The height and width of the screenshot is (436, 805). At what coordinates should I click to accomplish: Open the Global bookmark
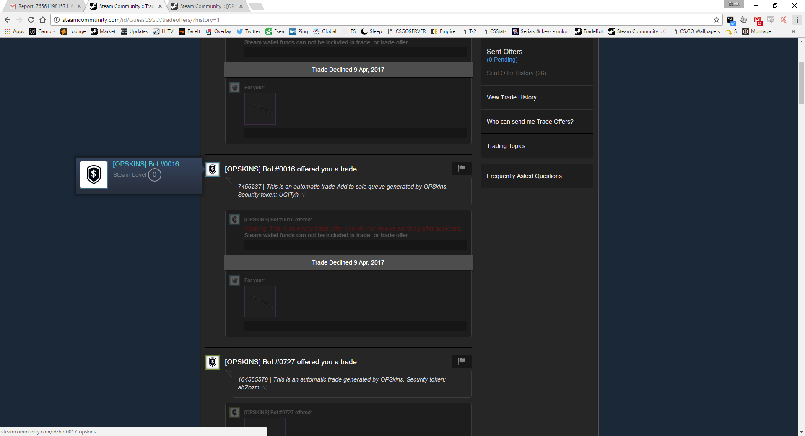tap(325, 31)
